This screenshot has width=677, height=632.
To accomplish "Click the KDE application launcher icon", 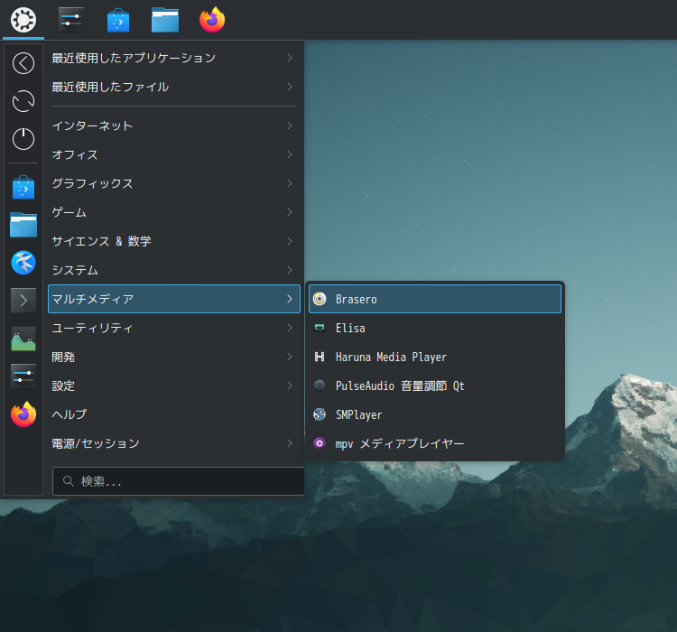I will [23, 20].
